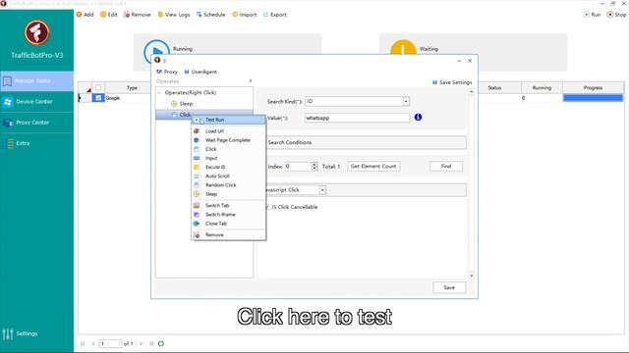Choose Load Url from context menu
Viewport: 629px width, 353px height.
coord(229,131)
